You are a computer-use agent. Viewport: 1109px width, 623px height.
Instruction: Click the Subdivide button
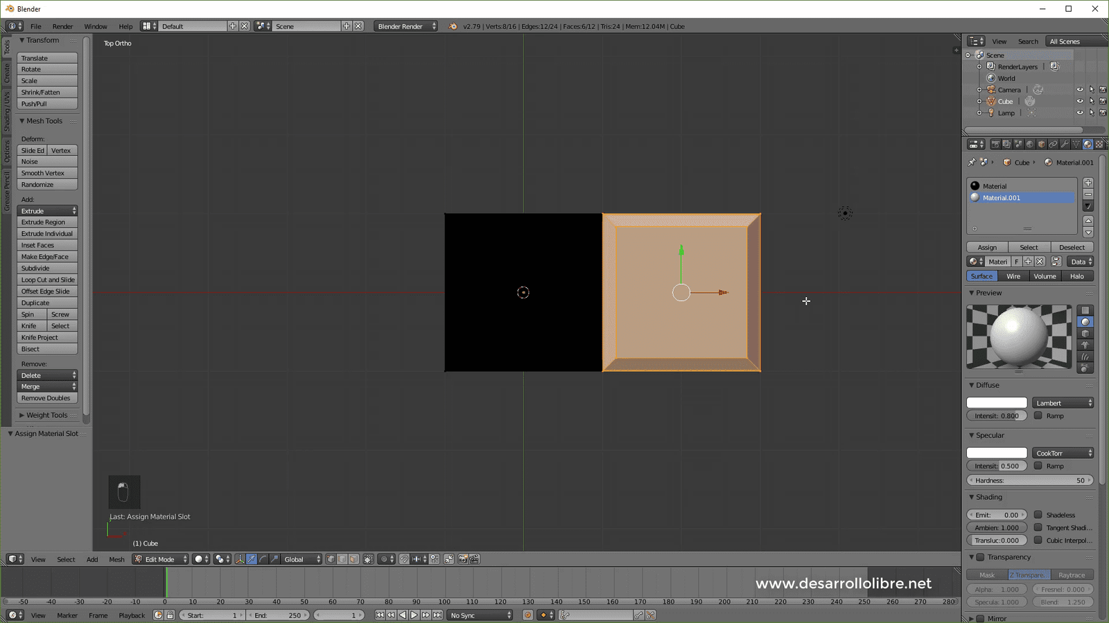point(47,268)
